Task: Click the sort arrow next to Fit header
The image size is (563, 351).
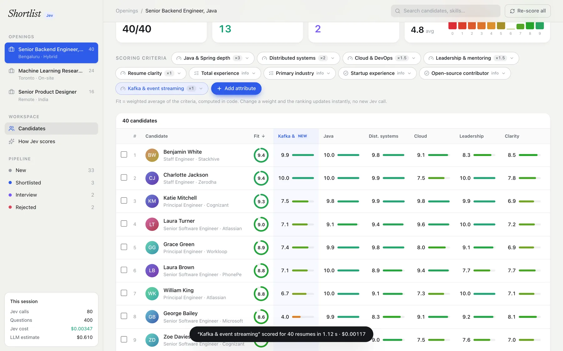Action: tap(263, 136)
